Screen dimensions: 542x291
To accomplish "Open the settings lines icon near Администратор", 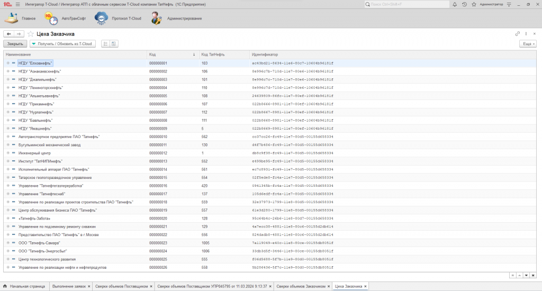I will tap(509, 4).
